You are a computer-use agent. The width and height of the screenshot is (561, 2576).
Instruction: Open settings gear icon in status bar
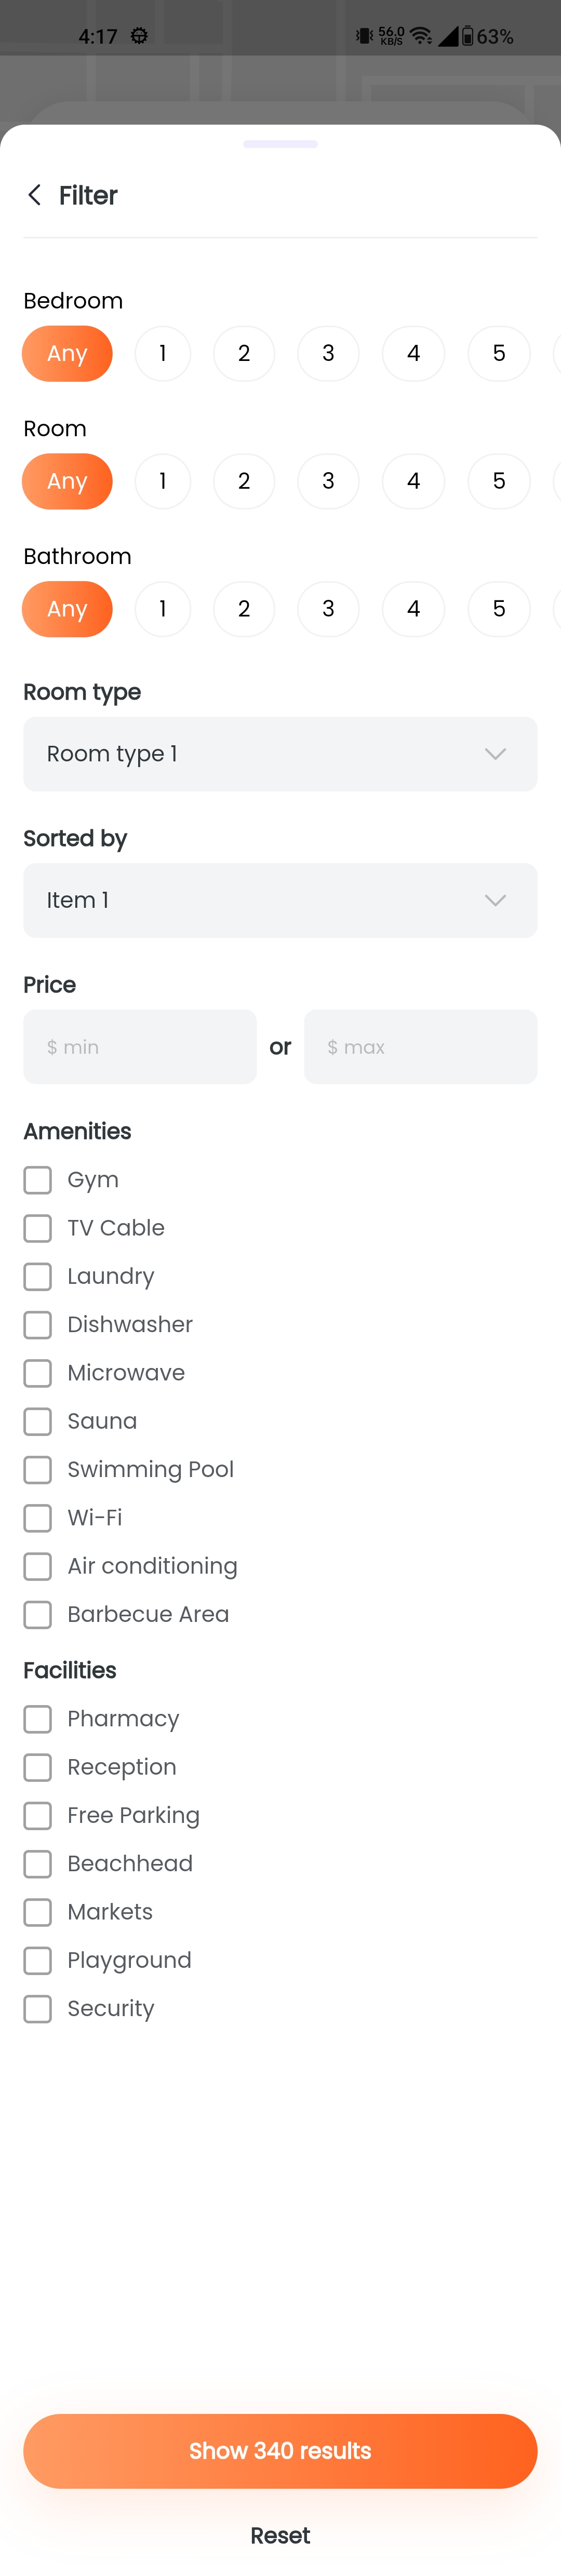pos(139,36)
